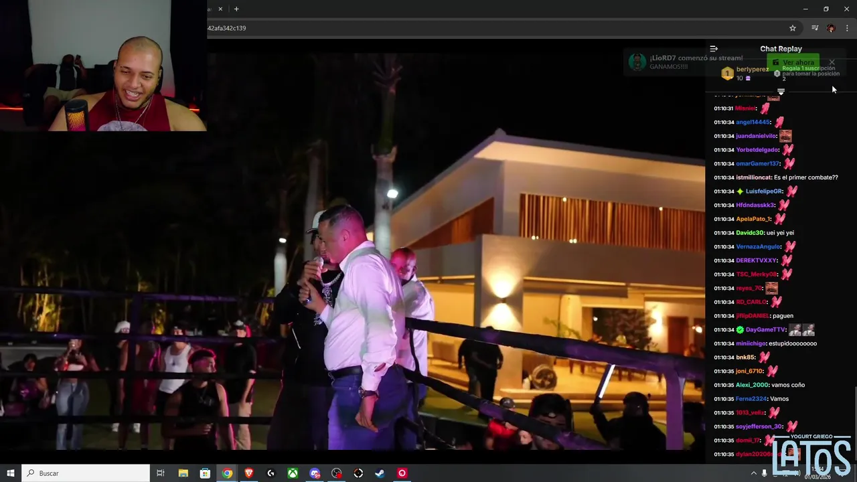Viewport: 857px width, 482px height.
Task: Click LioRD7 avatar in the stream notification
Action: 637,62
